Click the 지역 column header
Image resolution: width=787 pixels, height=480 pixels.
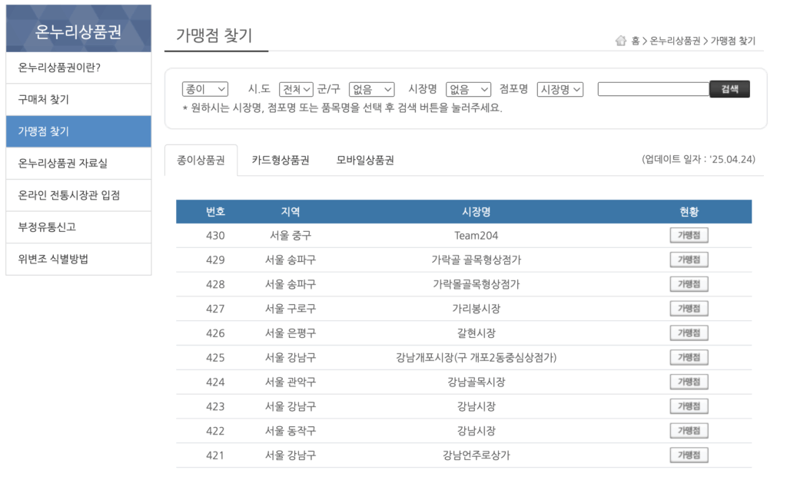[x=291, y=212]
